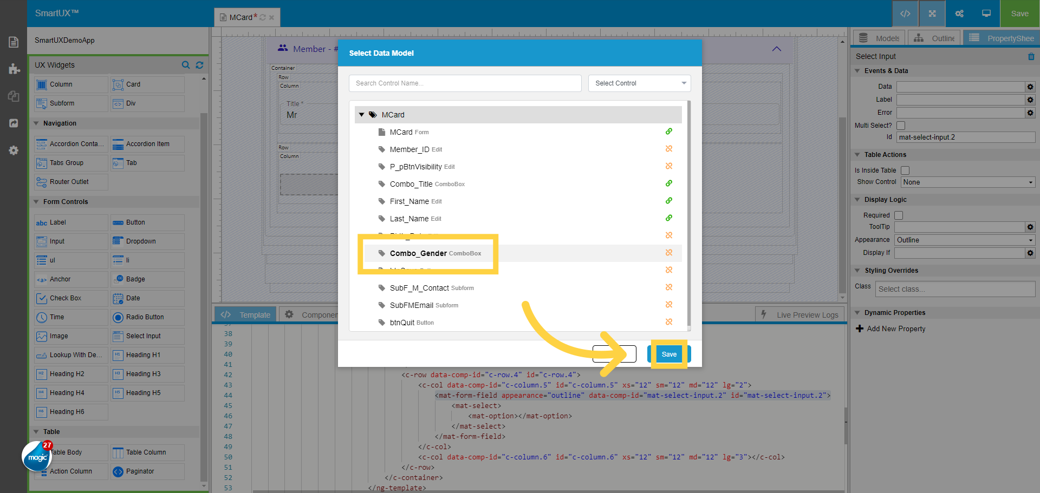Switch to the Outline tab
Image resolution: width=1040 pixels, height=493 pixels.
click(x=934, y=38)
